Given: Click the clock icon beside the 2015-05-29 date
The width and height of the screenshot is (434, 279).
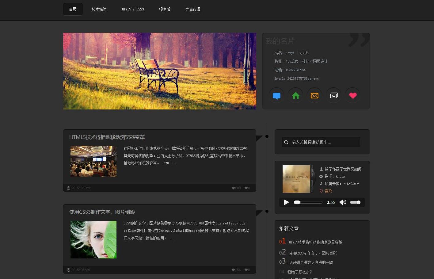Looking at the screenshot, I should [68, 188].
